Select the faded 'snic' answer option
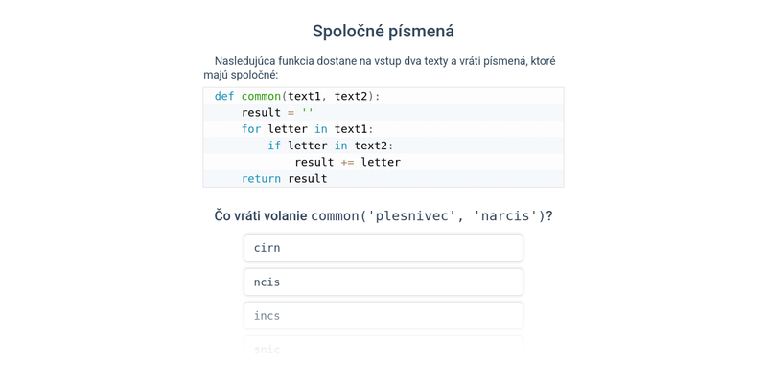 (383, 349)
